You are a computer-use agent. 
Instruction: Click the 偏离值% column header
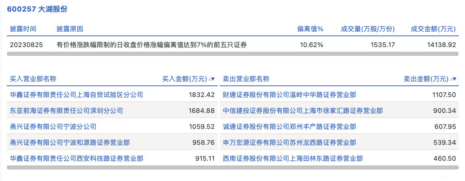click(x=310, y=29)
